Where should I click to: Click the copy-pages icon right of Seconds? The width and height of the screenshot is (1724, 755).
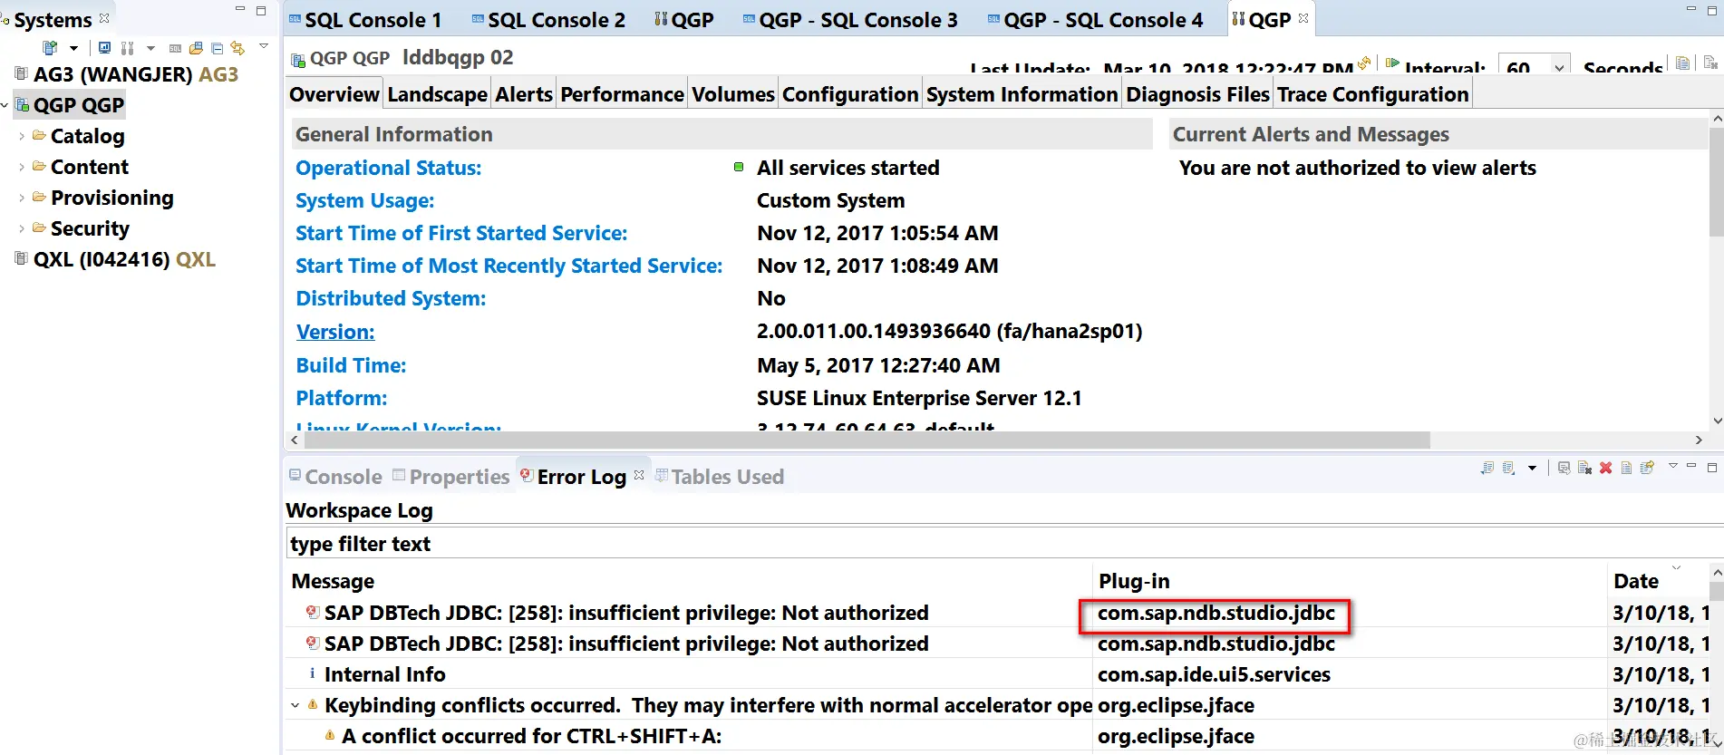(1683, 63)
